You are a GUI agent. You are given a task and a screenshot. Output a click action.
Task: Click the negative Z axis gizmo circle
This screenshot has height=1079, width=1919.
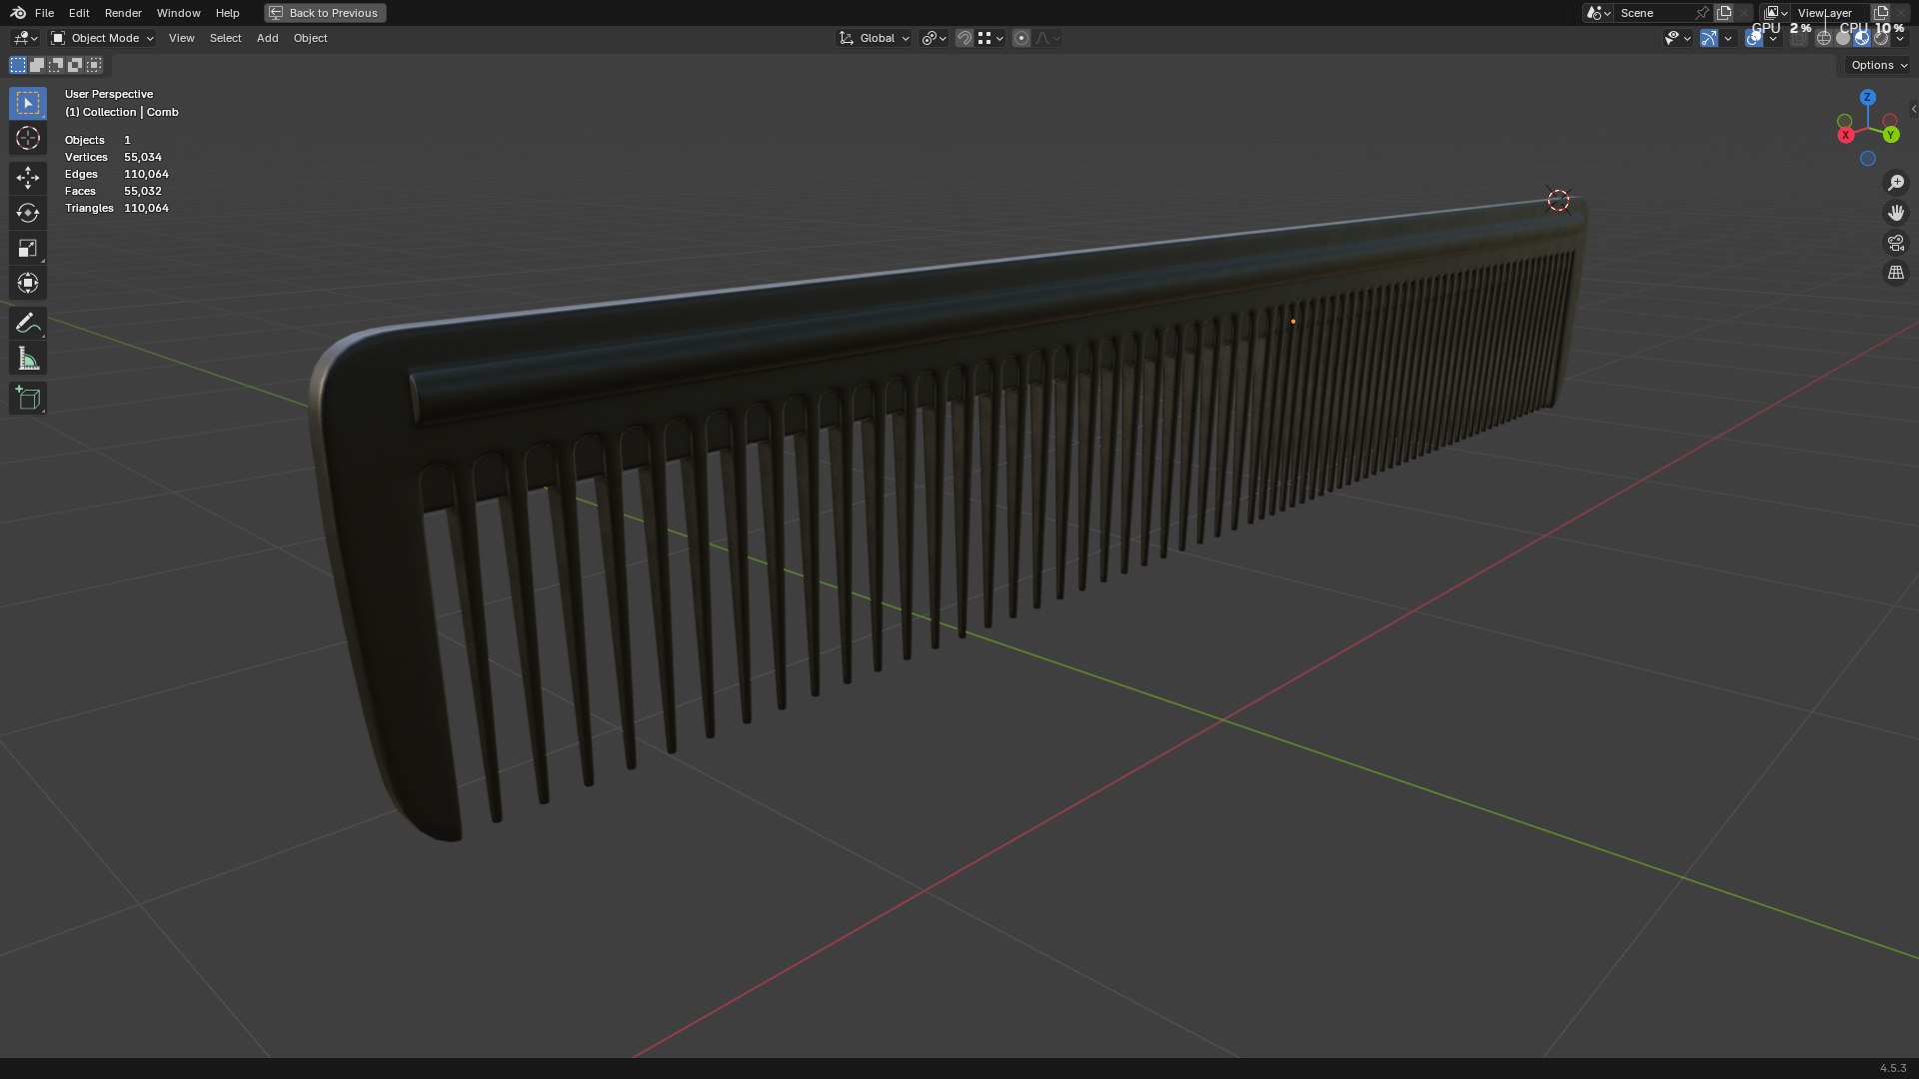coord(1868,159)
